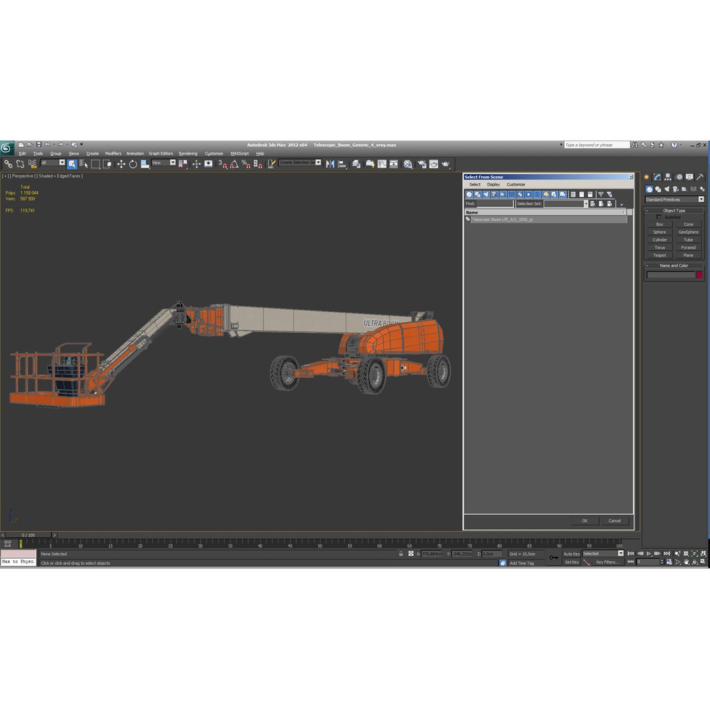The height and width of the screenshot is (710, 710).
Task: Switch to the Modify command panel tab
Action: click(657, 177)
